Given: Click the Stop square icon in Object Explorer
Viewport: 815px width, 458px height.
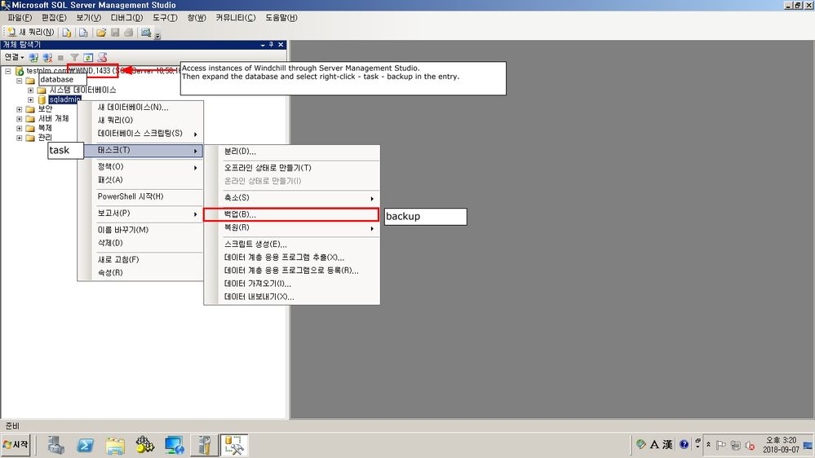Looking at the screenshot, I should 61,57.
